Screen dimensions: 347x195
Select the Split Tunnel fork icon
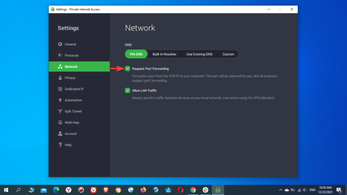(60, 111)
